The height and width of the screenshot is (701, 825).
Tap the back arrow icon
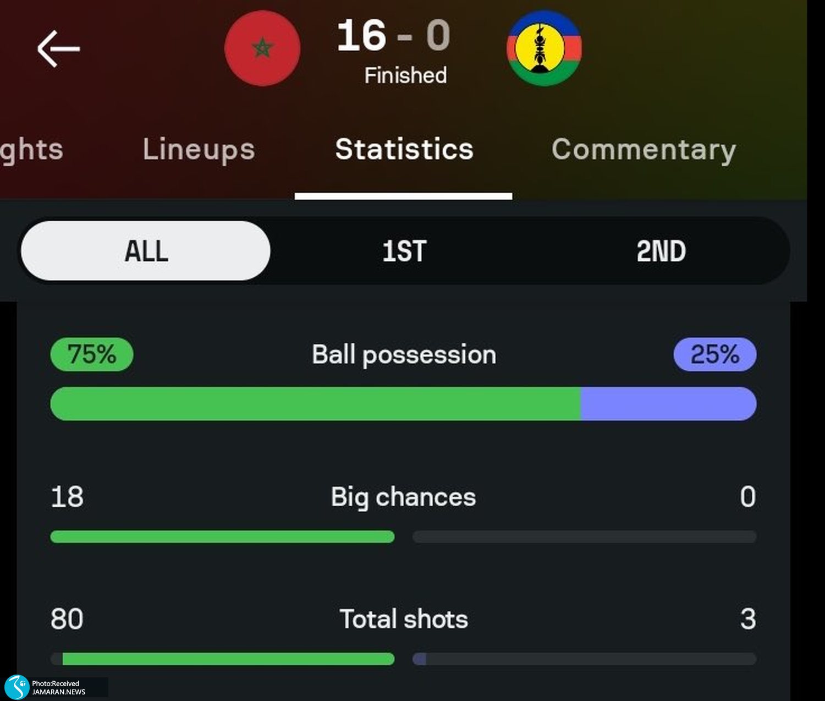click(58, 49)
